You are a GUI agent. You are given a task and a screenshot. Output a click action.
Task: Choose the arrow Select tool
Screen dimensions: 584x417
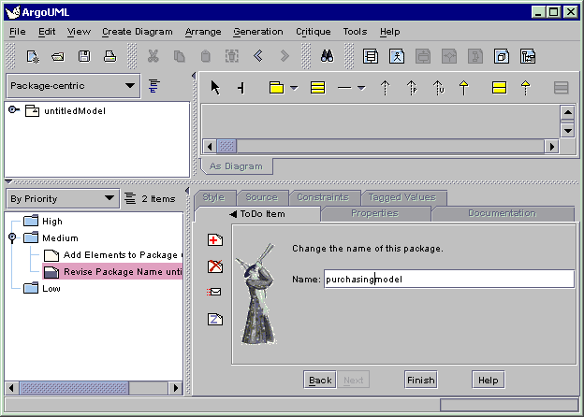tap(215, 88)
